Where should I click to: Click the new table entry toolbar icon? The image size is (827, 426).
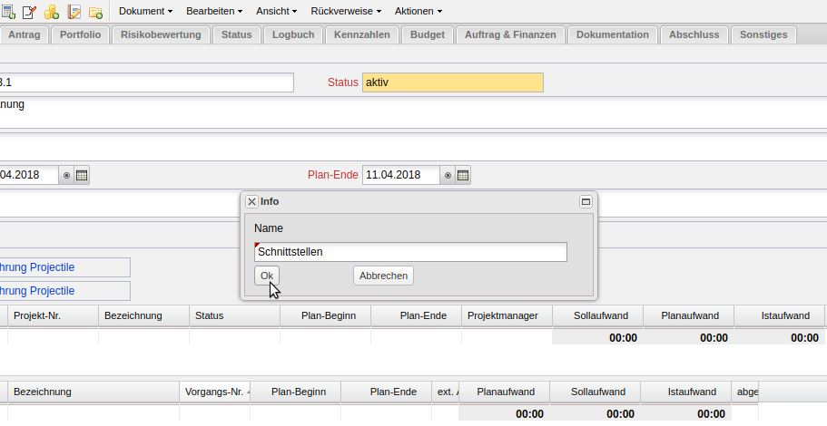tap(8, 12)
